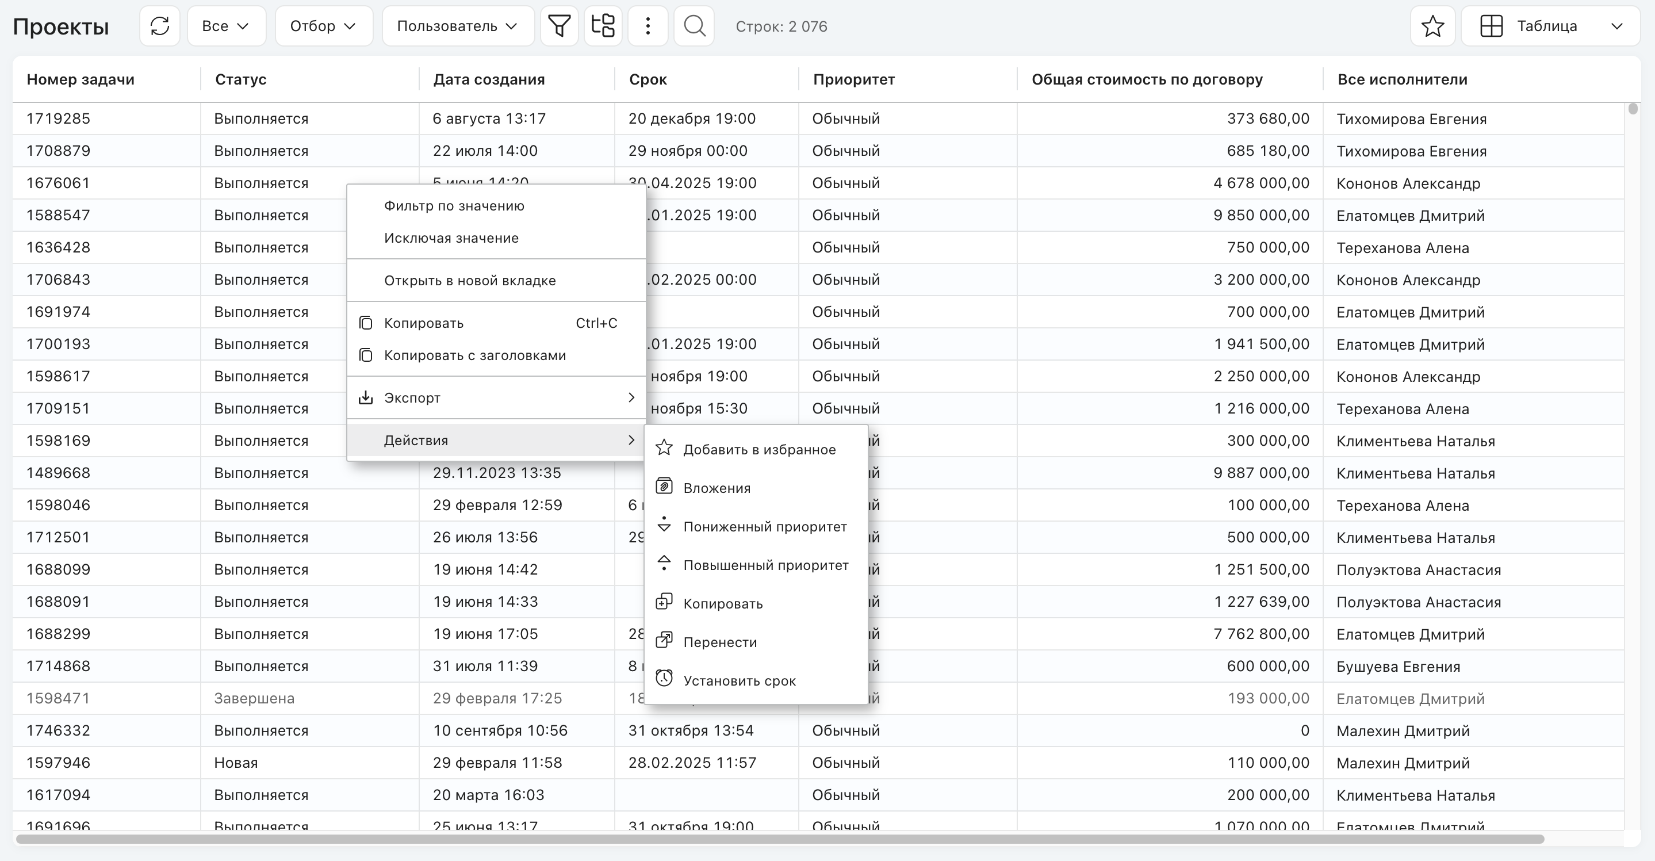Select Перенести in the submenu

(756, 642)
